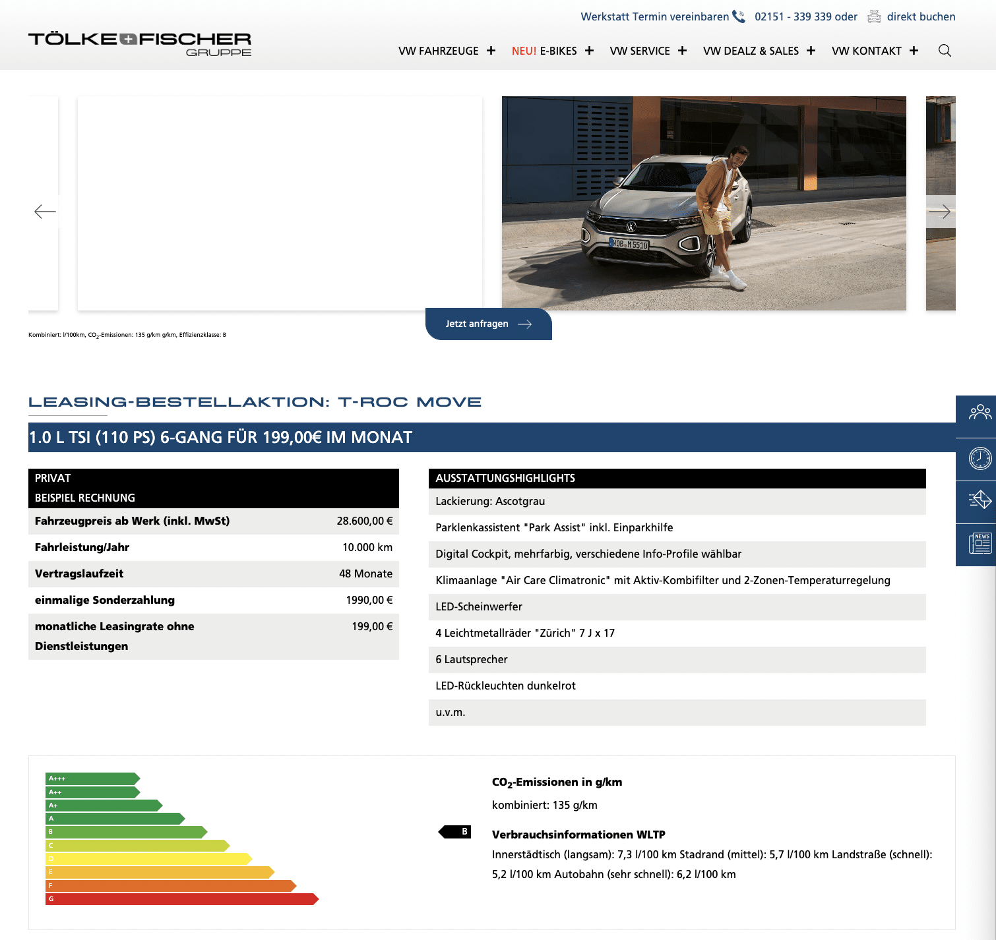Click the 10.000 km mileage value
996x940 pixels.
click(367, 547)
